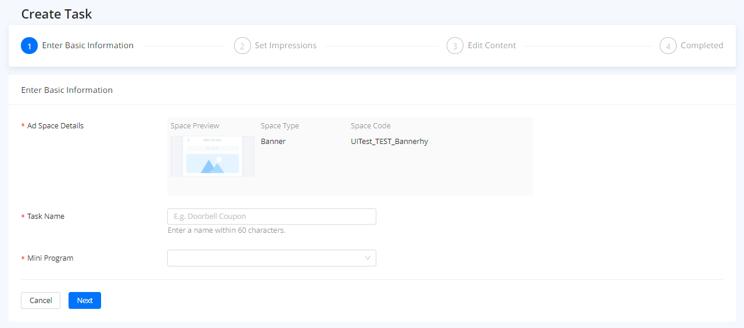Click the Banner space type value
Image resolution: width=744 pixels, height=328 pixels.
[x=273, y=141]
